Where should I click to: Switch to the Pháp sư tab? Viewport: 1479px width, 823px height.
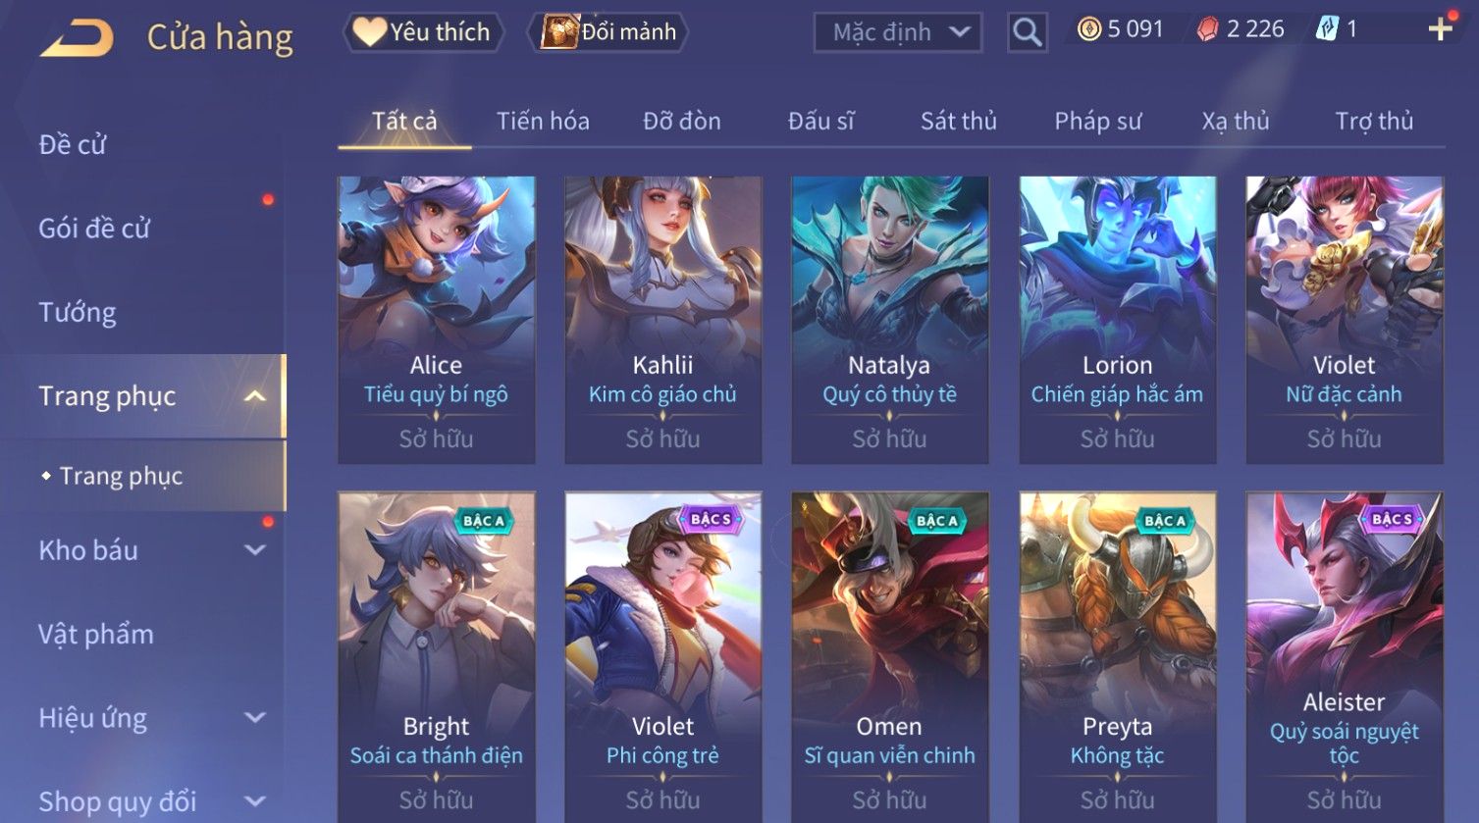(1097, 121)
